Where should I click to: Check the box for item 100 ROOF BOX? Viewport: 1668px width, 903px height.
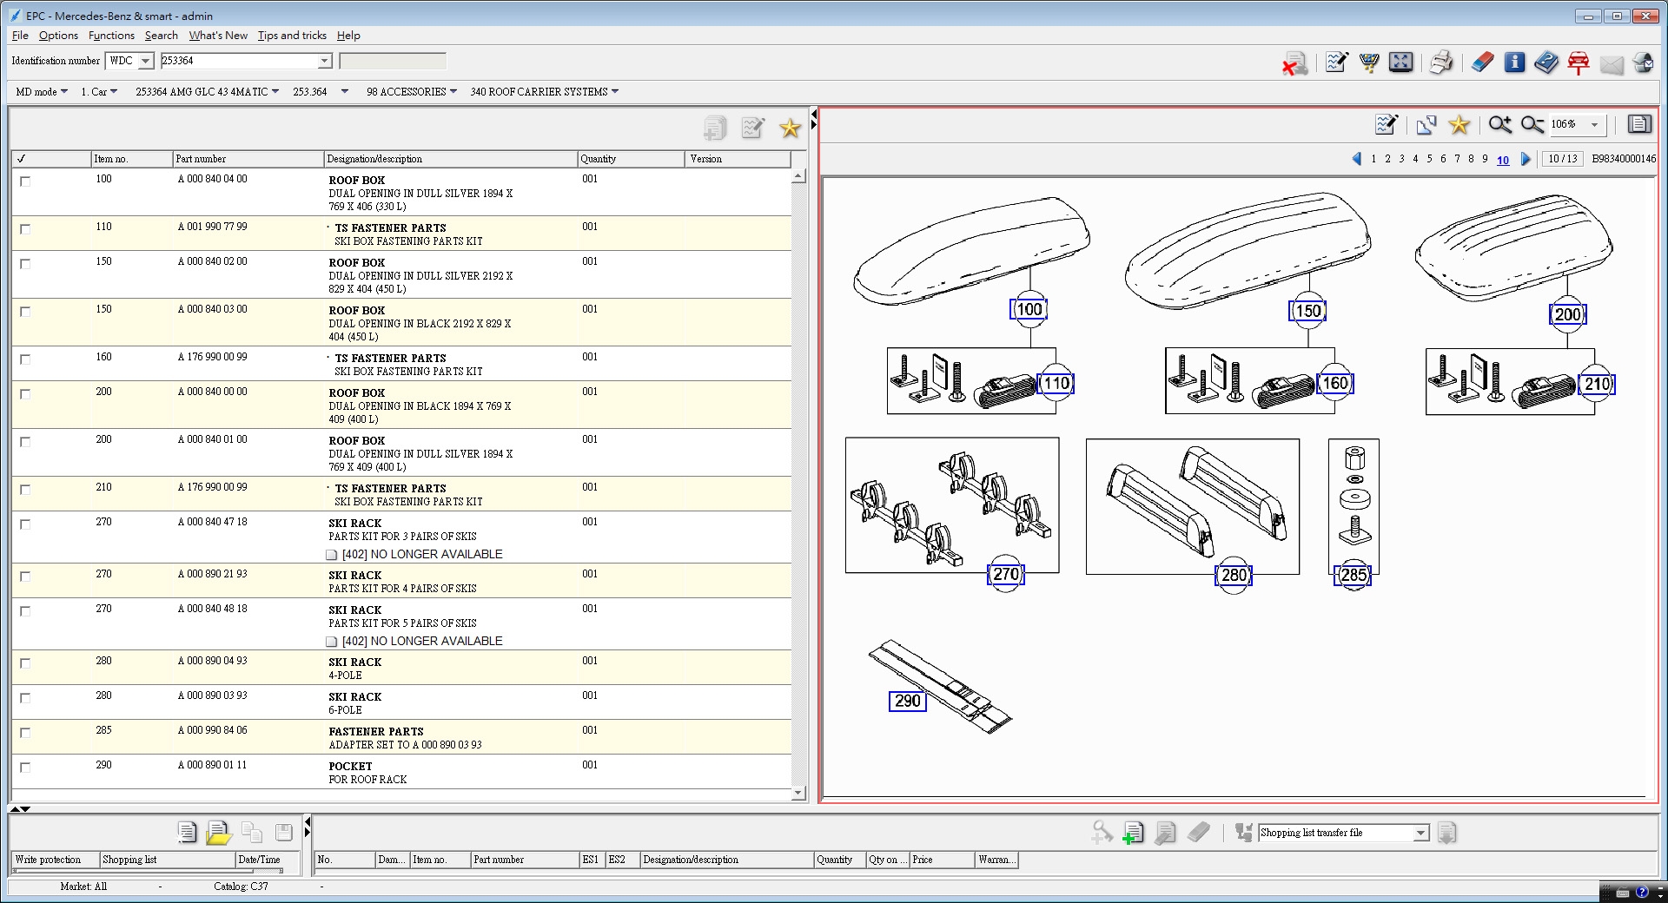click(x=25, y=181)
